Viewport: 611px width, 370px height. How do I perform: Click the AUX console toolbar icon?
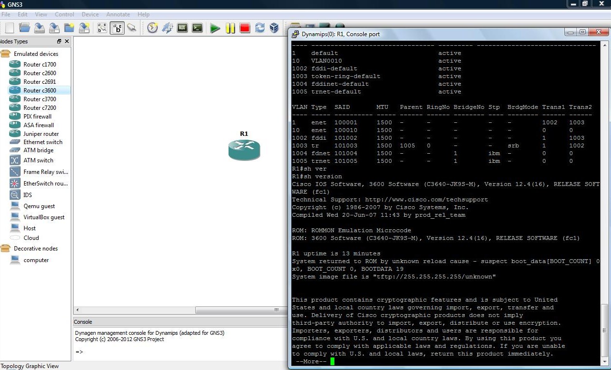tap(182, 28)
